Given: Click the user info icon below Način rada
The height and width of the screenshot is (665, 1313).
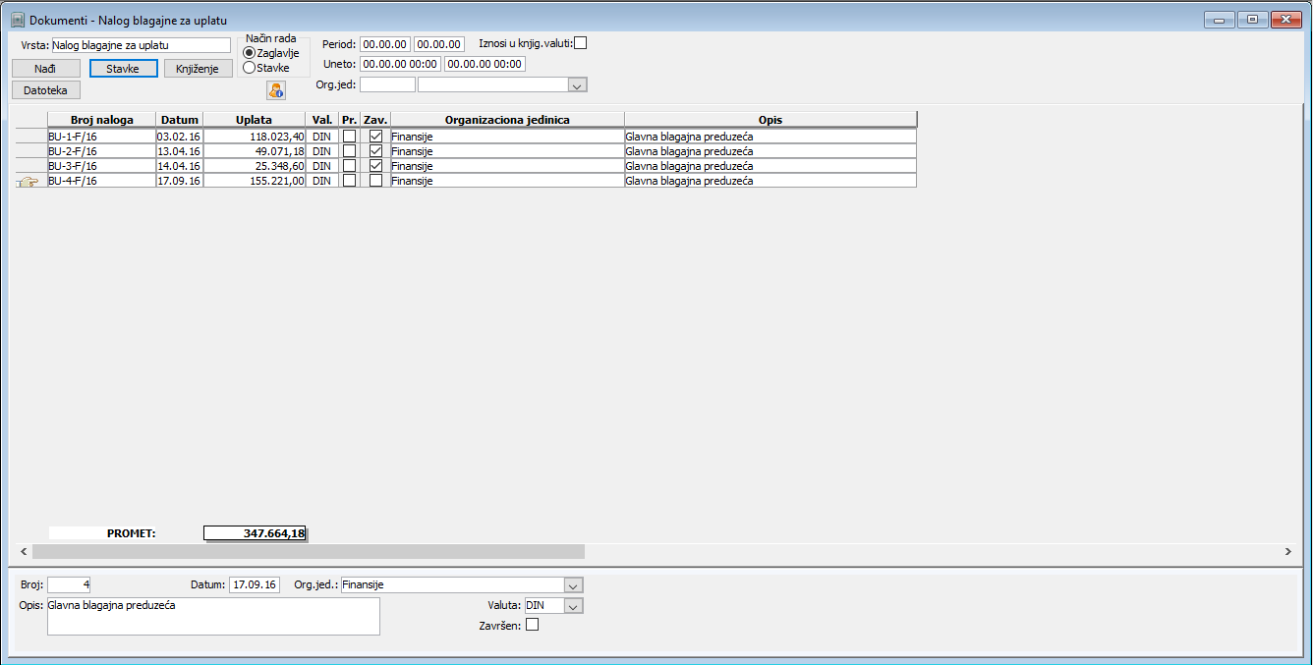Looking at the screenshot, I should click(275, 90).
